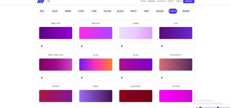Open the Sign In link

pyautogui.click(x=179, y=1)
